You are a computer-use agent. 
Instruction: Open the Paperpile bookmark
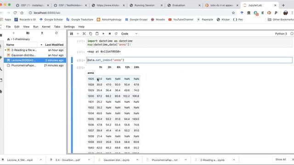205,19
